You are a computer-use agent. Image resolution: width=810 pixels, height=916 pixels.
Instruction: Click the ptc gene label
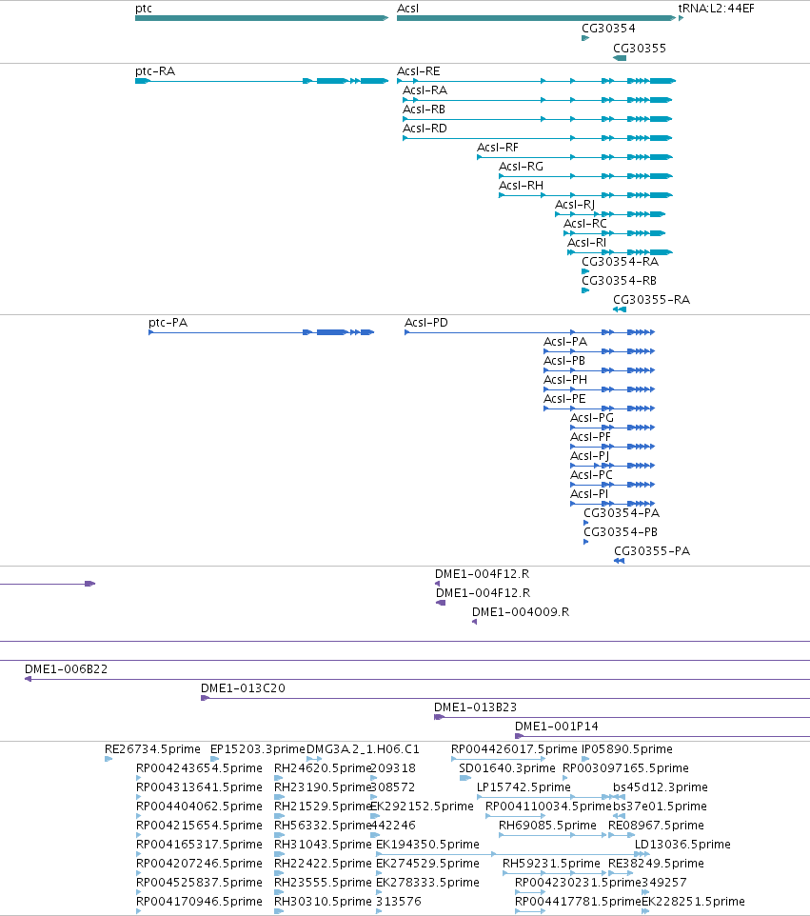[x=144, y=9]
